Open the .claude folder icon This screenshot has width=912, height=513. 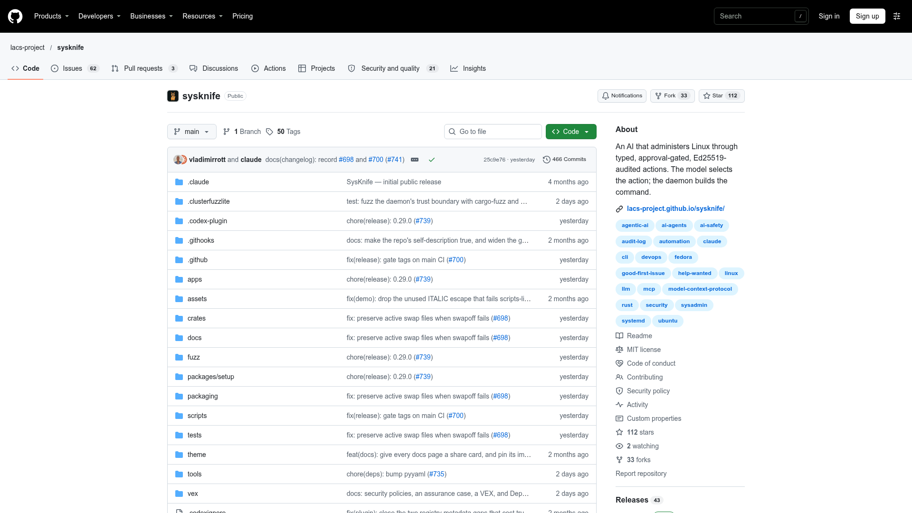click(x=179, y=182)
